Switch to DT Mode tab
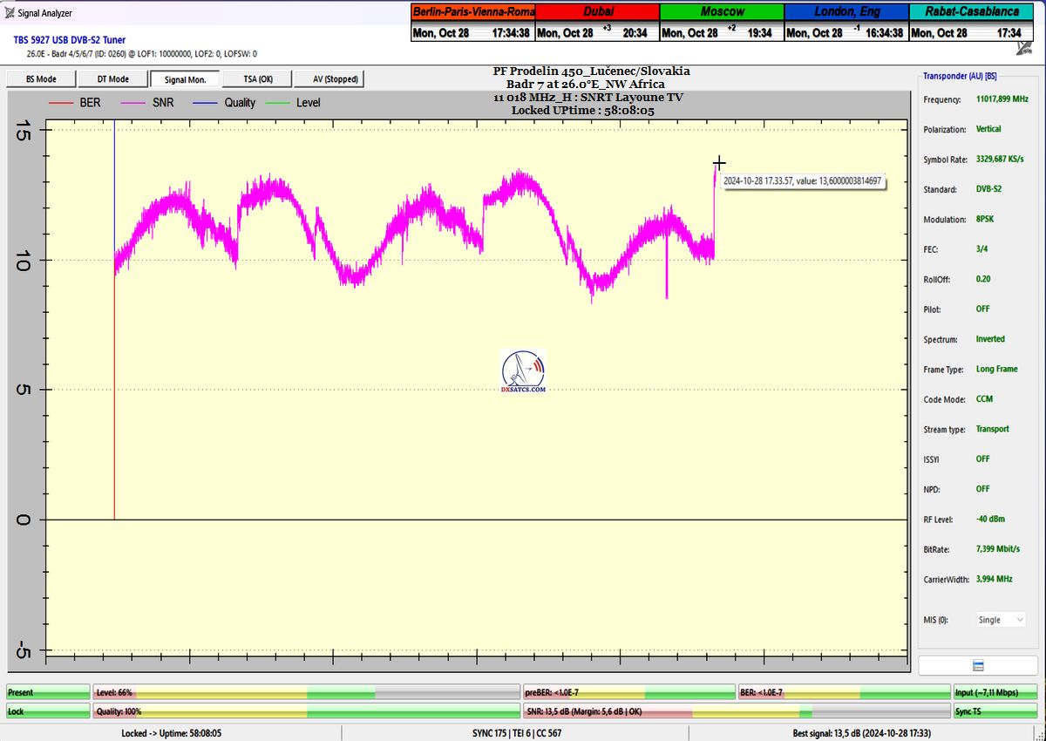Image resolution: width=1046 pixels, height=741 pixels. coord(113,79)
